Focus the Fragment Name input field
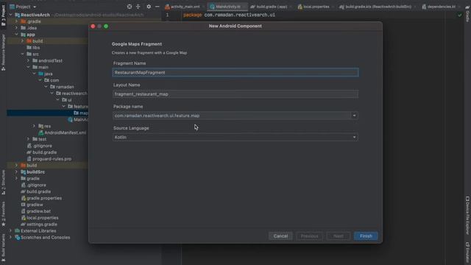 pyautogui.click(x=235, y=72)
